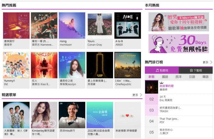The image size is (214, 139).
Task: Click chart entry 02, 14 天 by Eric 周興哲
Action: [x=179, y=99]
